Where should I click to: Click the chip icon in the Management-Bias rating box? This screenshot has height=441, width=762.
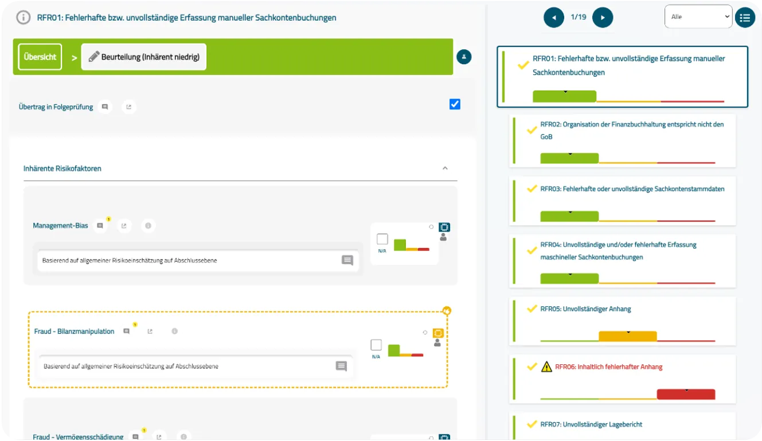coord(444,227)
